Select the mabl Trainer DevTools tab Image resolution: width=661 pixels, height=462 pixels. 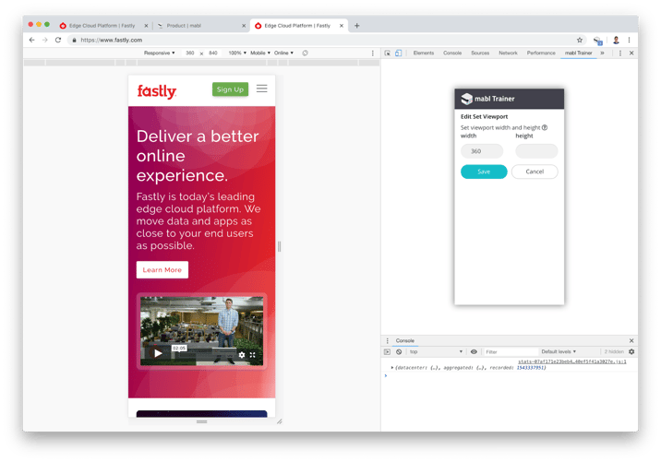point(578,53)
